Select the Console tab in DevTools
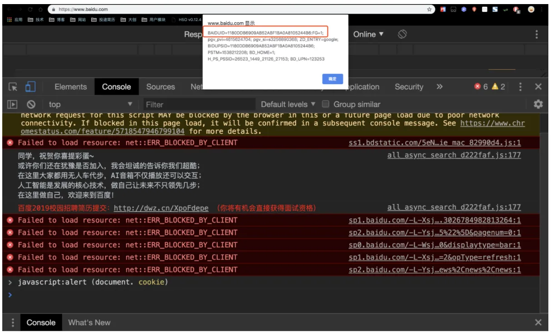552x332 pixels. 116,86
